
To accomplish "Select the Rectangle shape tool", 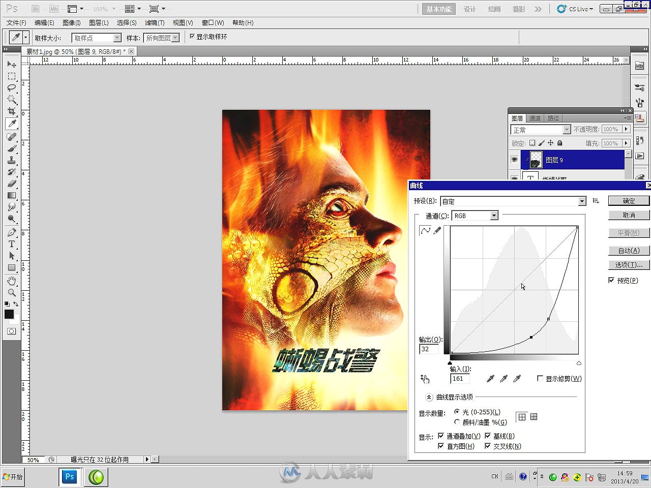I will (x=12, y=267).
